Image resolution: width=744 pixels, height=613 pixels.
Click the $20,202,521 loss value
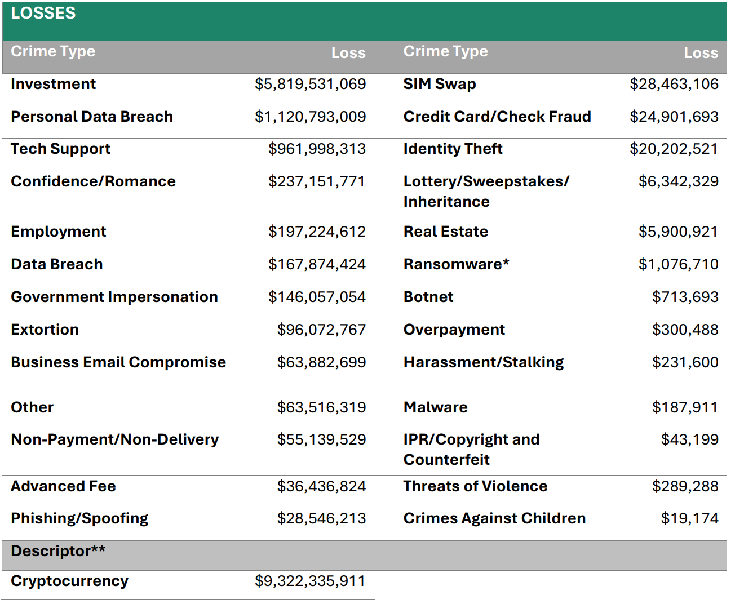click(674, 149)
